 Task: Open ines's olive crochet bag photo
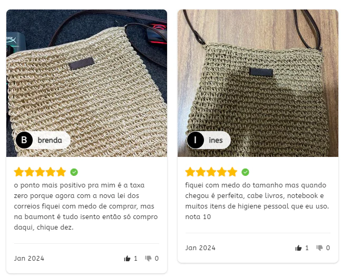point(258,83)
